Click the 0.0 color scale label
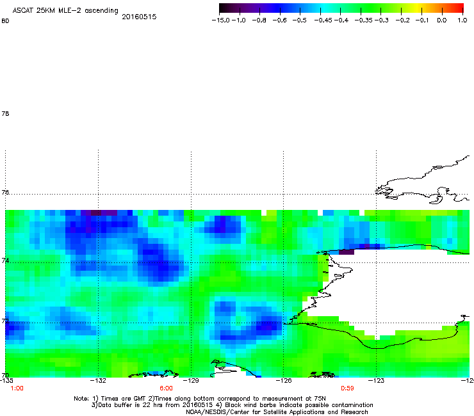 [x=442, y=20]
